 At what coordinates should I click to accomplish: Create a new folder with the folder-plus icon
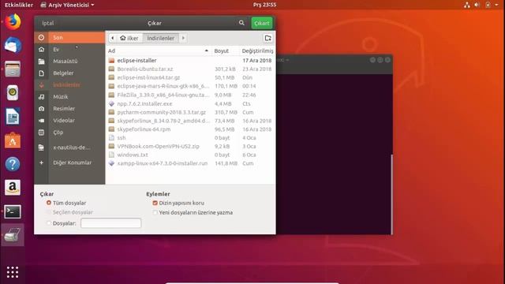(x=268, y=38)
